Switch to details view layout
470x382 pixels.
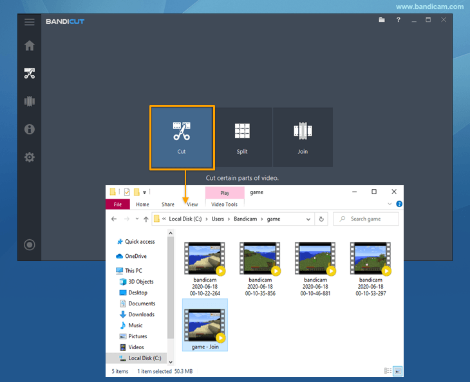[388, 371]
